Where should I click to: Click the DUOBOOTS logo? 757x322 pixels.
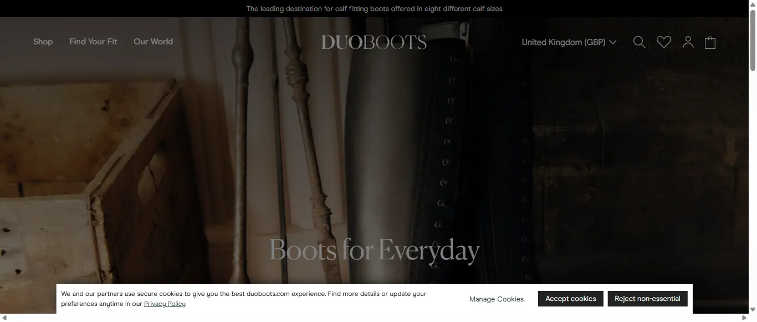point(374,41)
